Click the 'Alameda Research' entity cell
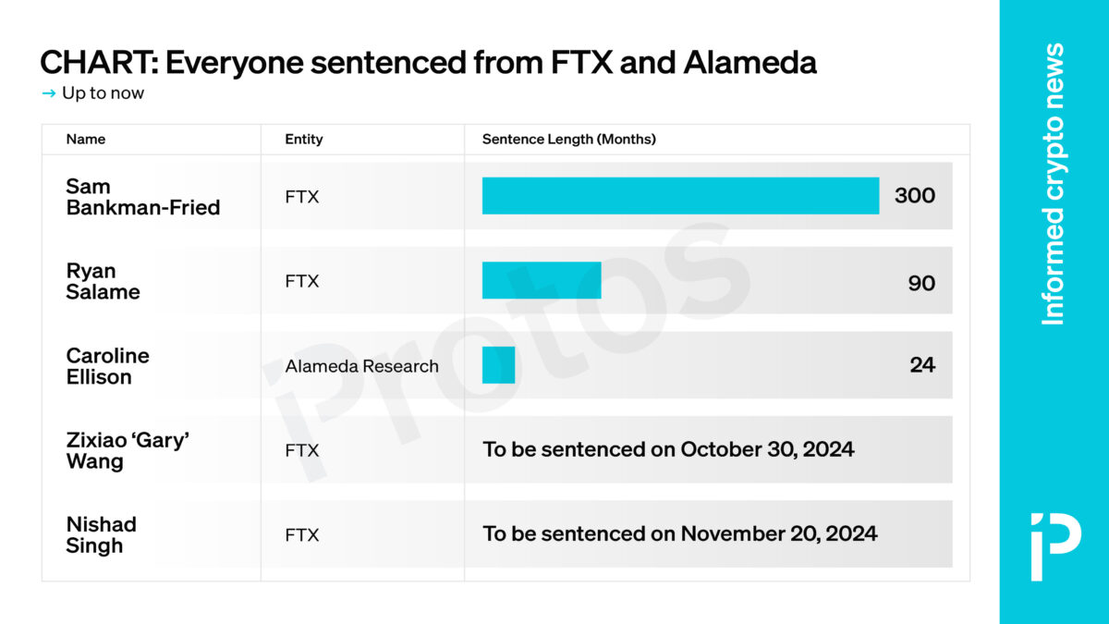This screenshot has height=624, width=1109. (362, 366)
